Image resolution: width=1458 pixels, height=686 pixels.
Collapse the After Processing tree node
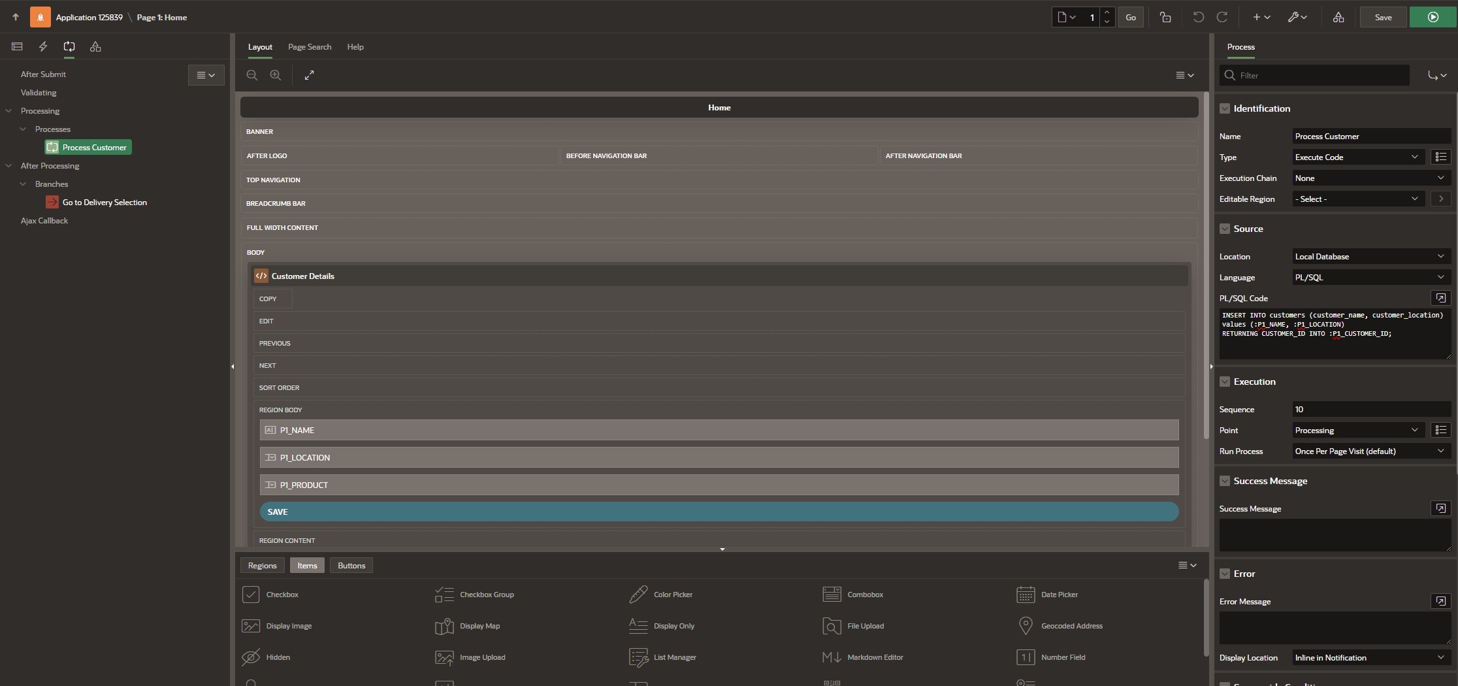8,166
